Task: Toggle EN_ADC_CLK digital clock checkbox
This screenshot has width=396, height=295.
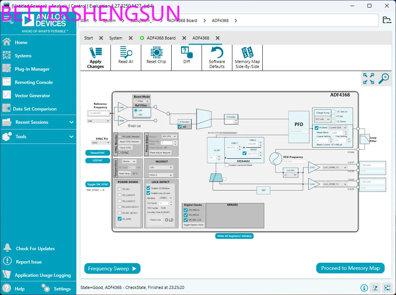Action: click(186, 220)
